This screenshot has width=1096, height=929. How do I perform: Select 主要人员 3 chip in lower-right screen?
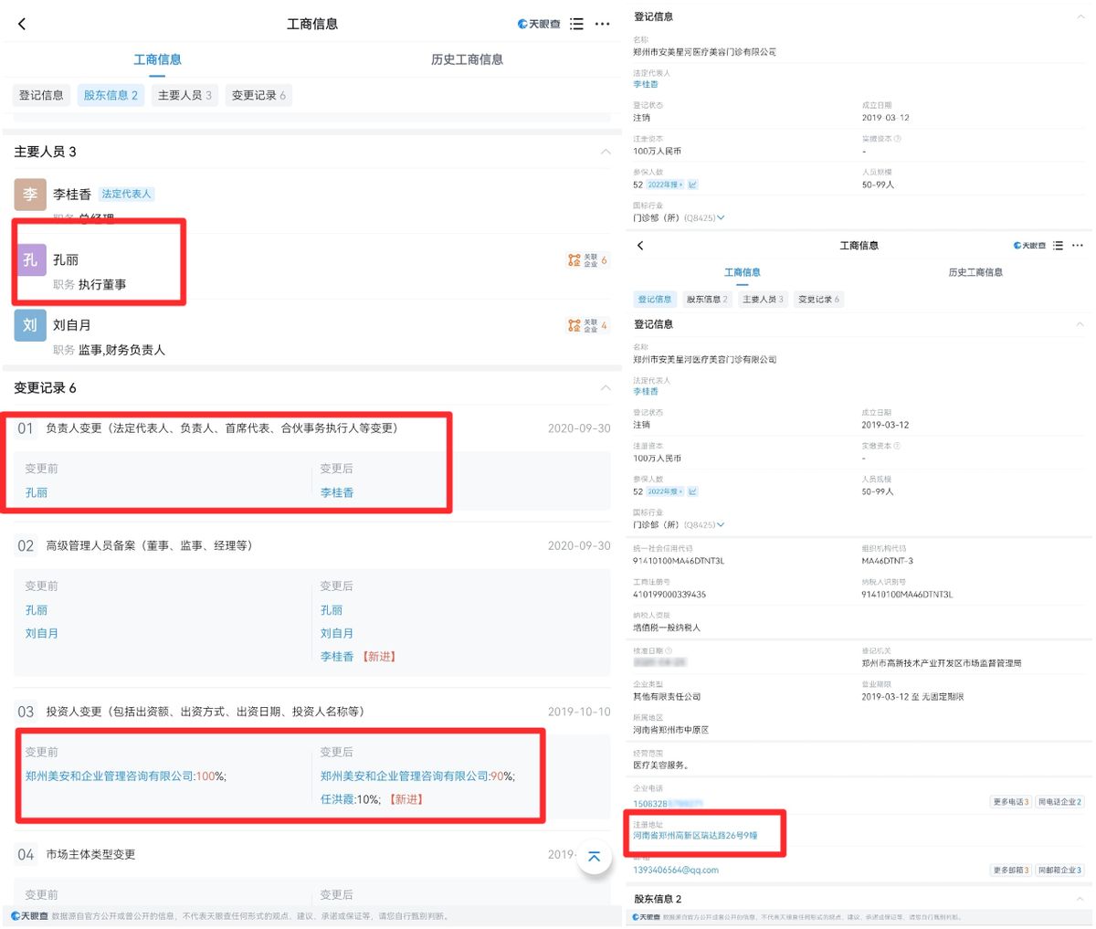click(x=763, y=300)
